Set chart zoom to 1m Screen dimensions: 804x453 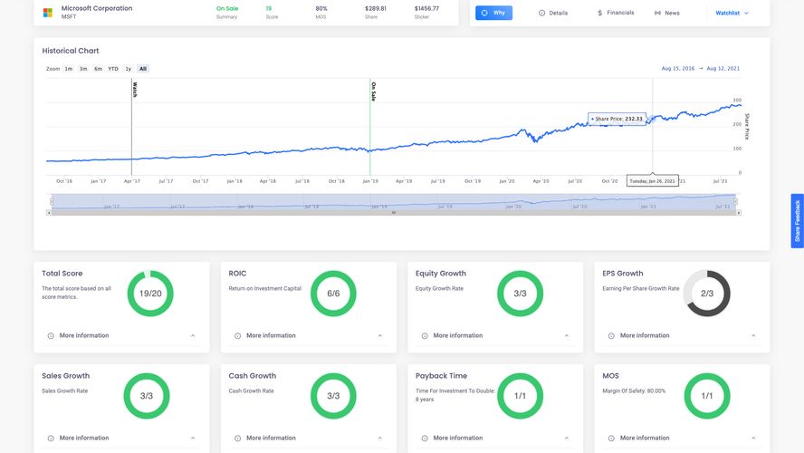point(69,69)
